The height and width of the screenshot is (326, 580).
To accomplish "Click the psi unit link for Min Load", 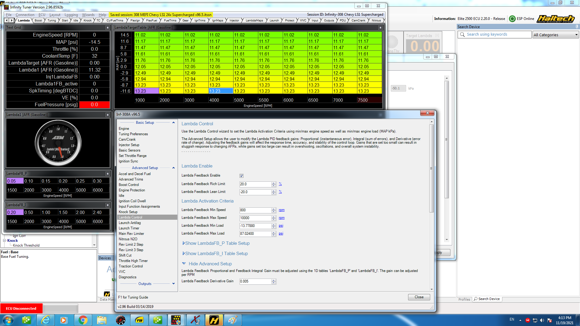I will pyautogui.click(x=281, y=226).
